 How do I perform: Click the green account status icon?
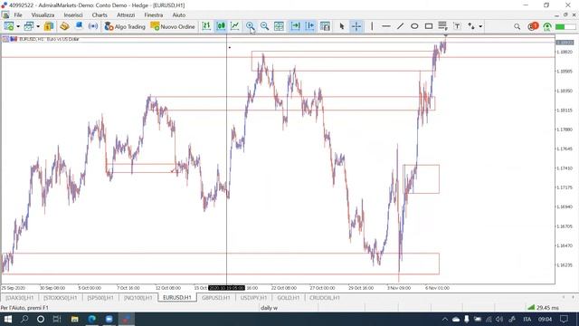(547, 26)
